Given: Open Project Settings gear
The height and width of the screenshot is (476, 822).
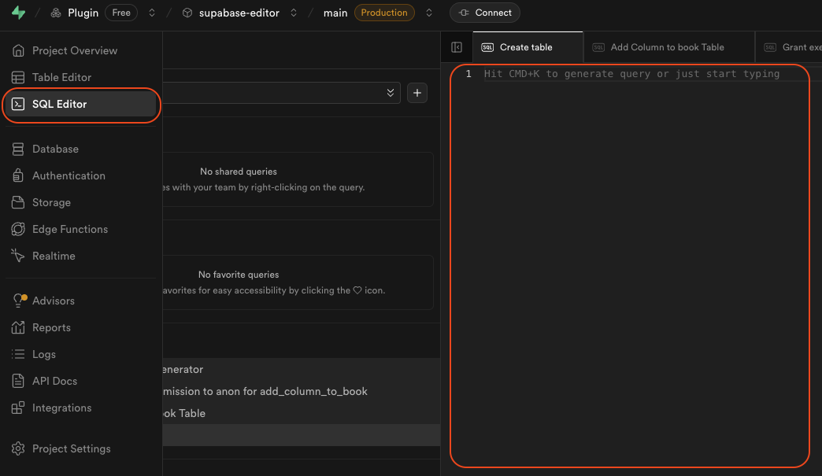Looking at the screenshot, I should (x=71, y=448).
